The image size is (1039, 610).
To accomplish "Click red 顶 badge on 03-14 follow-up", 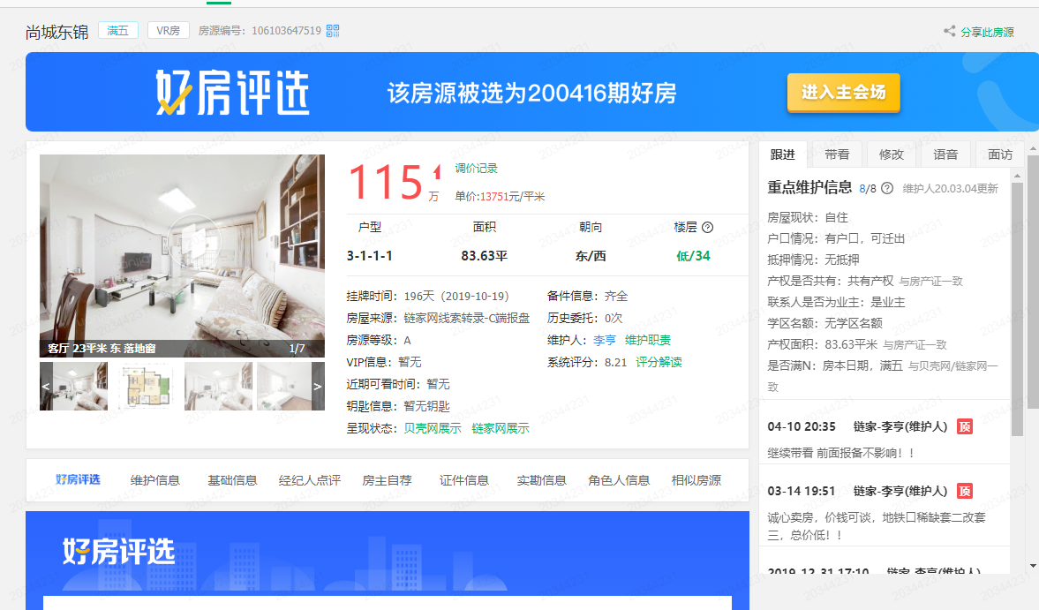I will coord(965,491).
